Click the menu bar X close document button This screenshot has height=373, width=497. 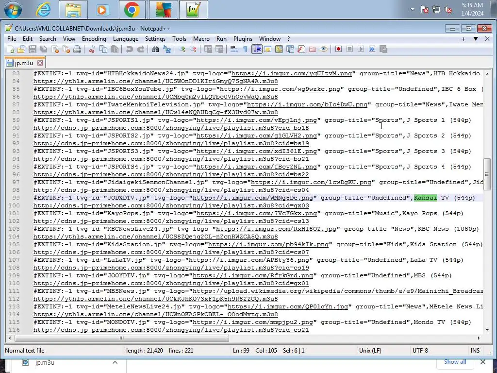click(487, 39)
